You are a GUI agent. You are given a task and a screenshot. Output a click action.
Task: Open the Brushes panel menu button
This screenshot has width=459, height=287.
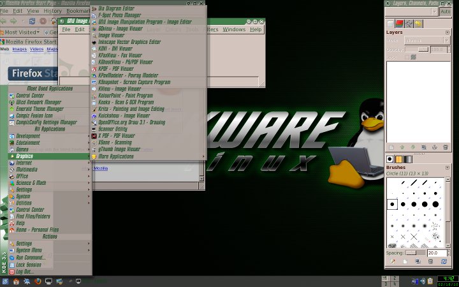pos(448,168)
